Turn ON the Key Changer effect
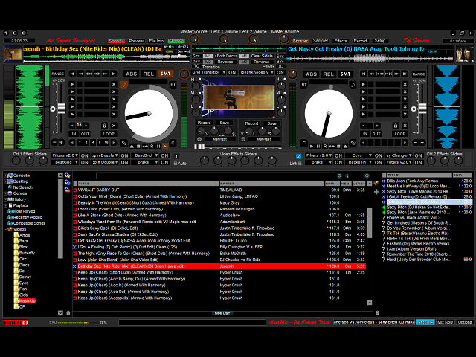 click(x=418, y=155)
